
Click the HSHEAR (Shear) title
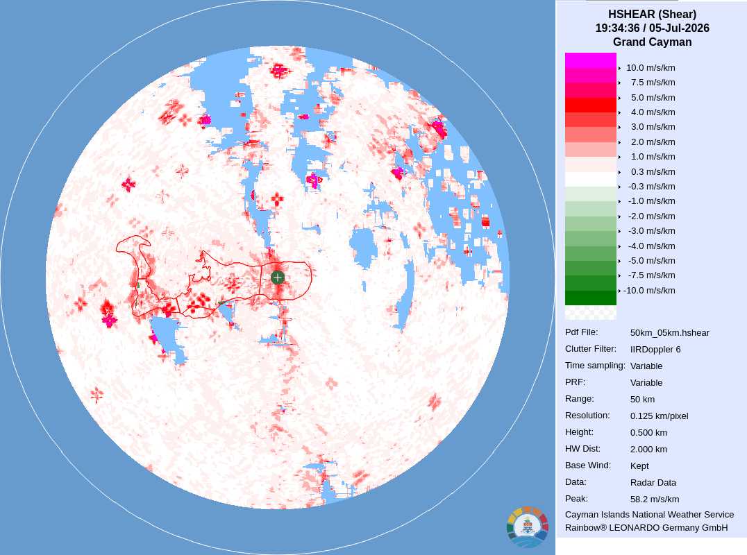[652, 15]
